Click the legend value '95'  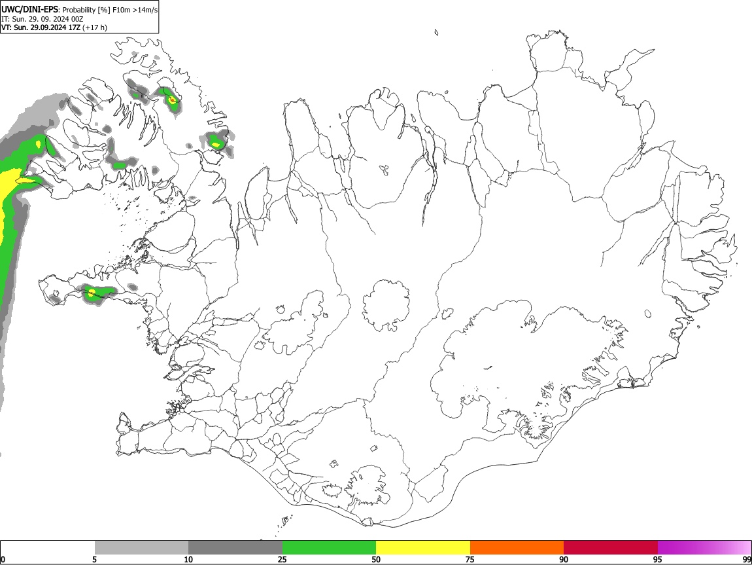coord(658,560)
